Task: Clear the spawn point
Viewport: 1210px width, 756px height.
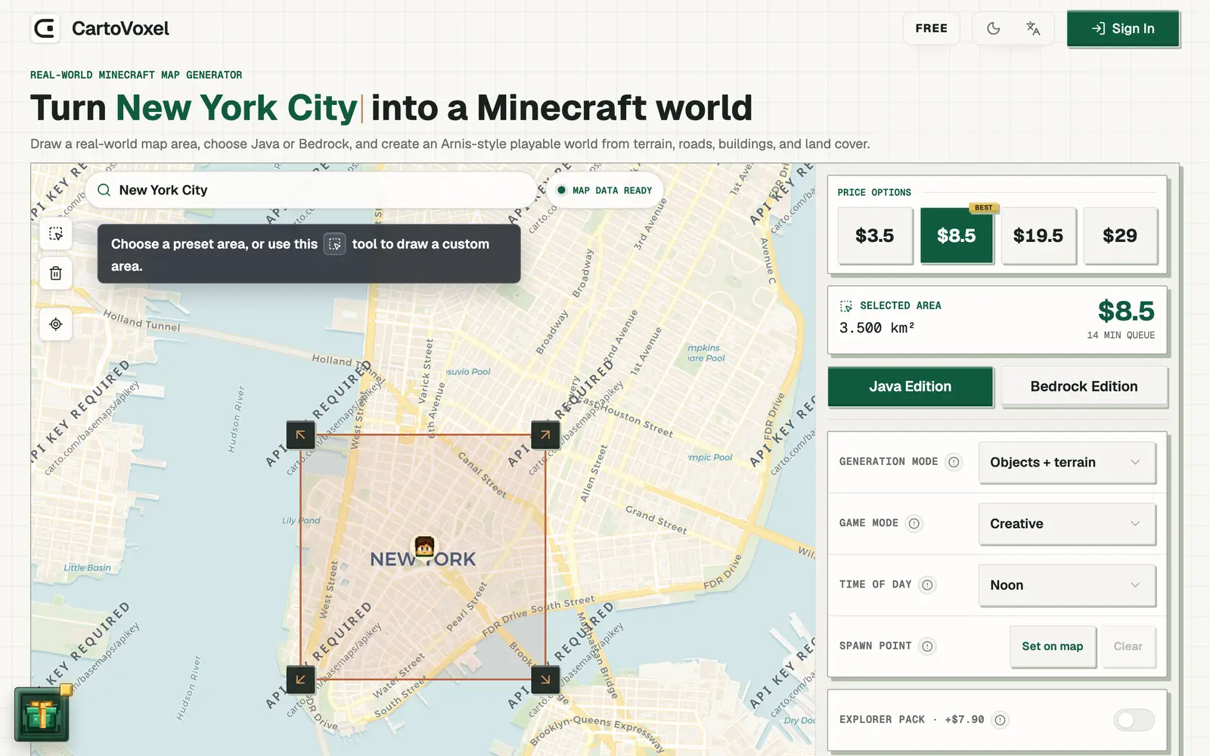Action: pos(1128,646)
